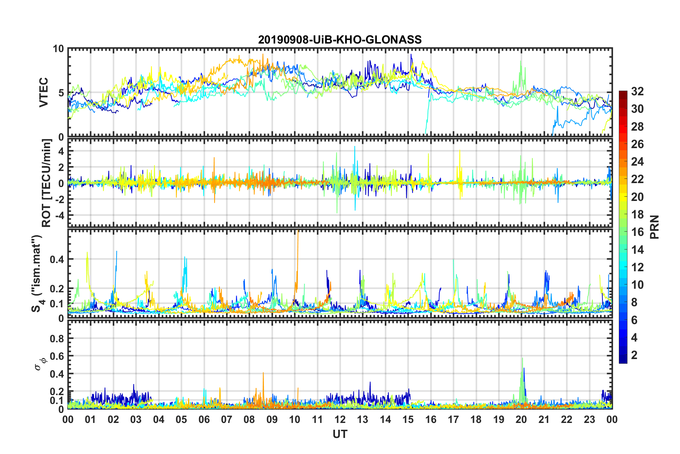Click VTEC axis tick label 10
This screenshot has width=680, height=454.
click(58, 49)
